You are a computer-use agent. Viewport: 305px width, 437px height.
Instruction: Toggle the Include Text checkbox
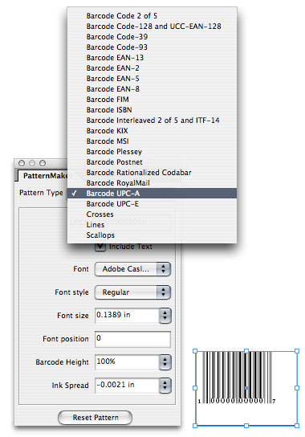100,247
